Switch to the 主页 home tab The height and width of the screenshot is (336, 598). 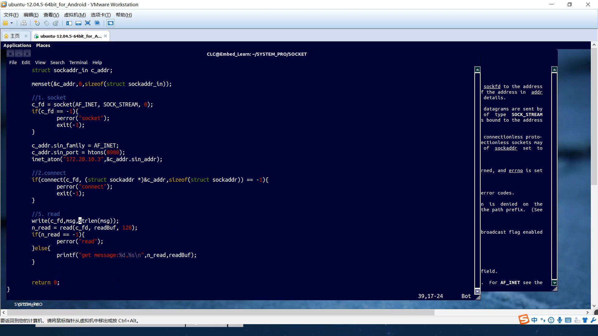click(x=13, y=36)
